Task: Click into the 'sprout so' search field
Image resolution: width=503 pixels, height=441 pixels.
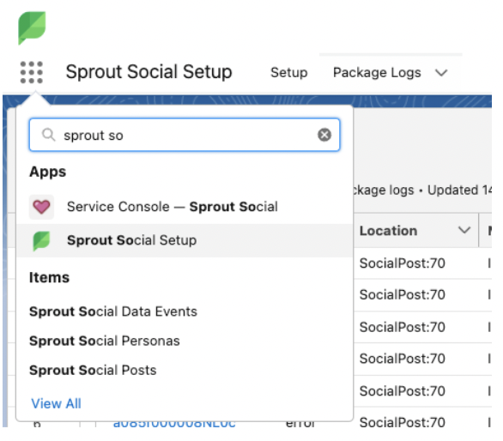Action: coord(185,135)
